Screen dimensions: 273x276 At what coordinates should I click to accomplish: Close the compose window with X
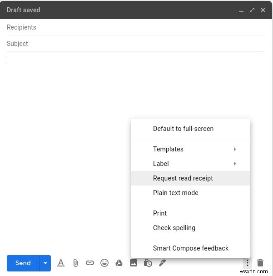tap(263, 10)
